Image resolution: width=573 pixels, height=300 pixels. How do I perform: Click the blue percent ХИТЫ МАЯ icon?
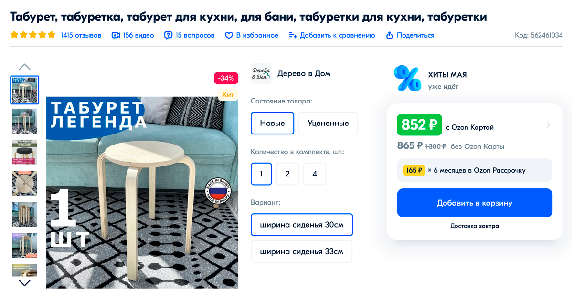pyautogui.click(x=407, y=78)
